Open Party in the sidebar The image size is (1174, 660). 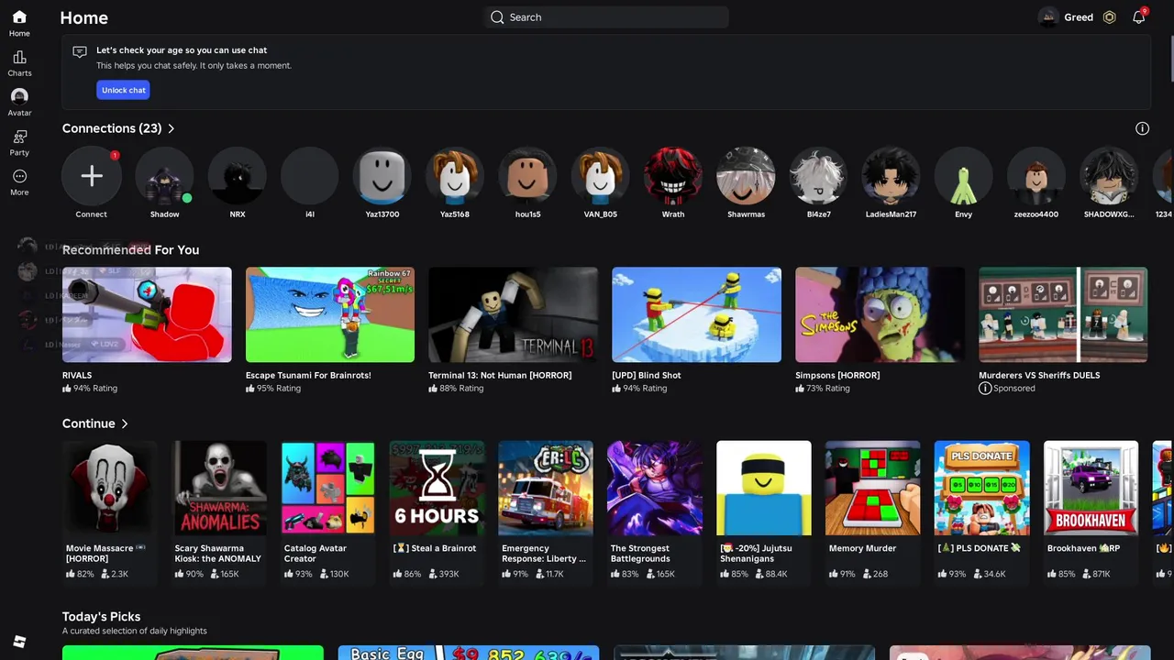pyautogui.click(x=19, y=143)
